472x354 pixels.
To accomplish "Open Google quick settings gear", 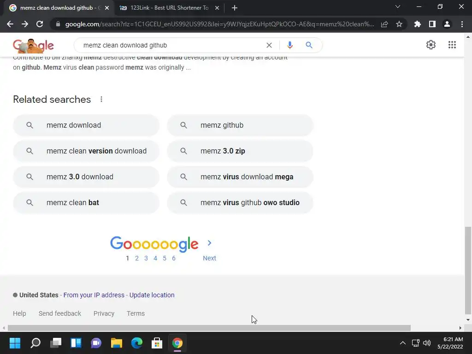I will click(431, 45).
